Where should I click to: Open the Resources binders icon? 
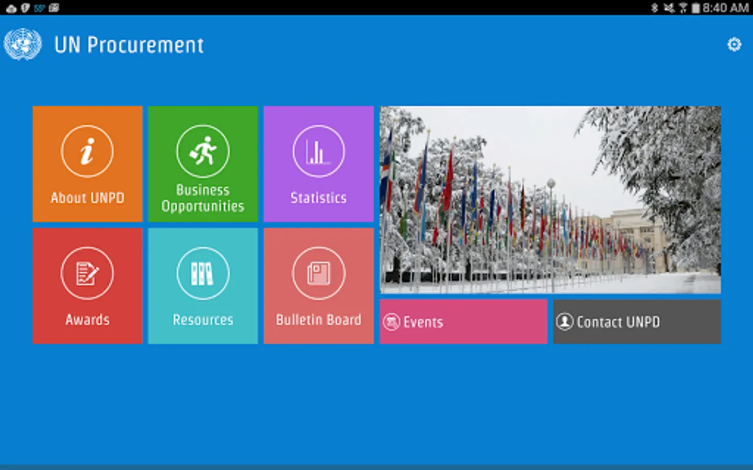click(x=203, y=273)
